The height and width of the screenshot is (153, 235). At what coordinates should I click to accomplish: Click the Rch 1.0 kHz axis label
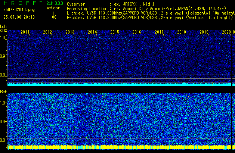[3, 103]
